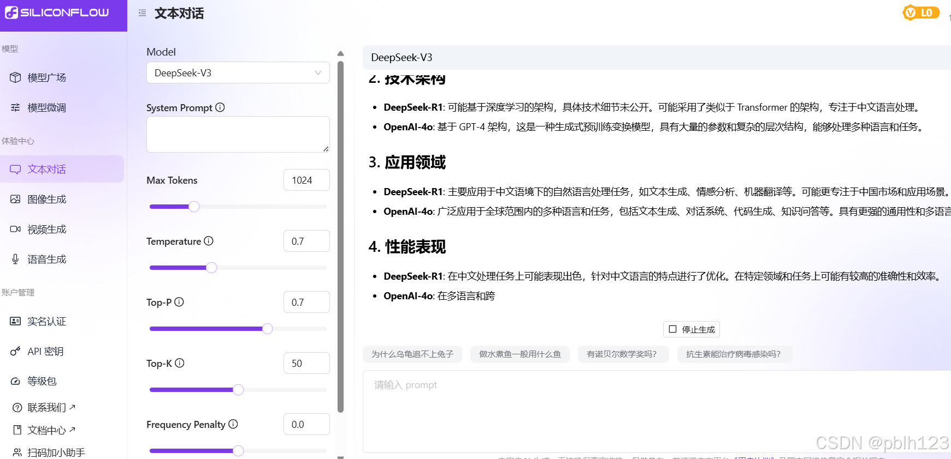Click the Max Tokens value field 1024
Image resolution: width=951 pixels, height=459 pixels.
pyautogui.click(x=306, y=180)
